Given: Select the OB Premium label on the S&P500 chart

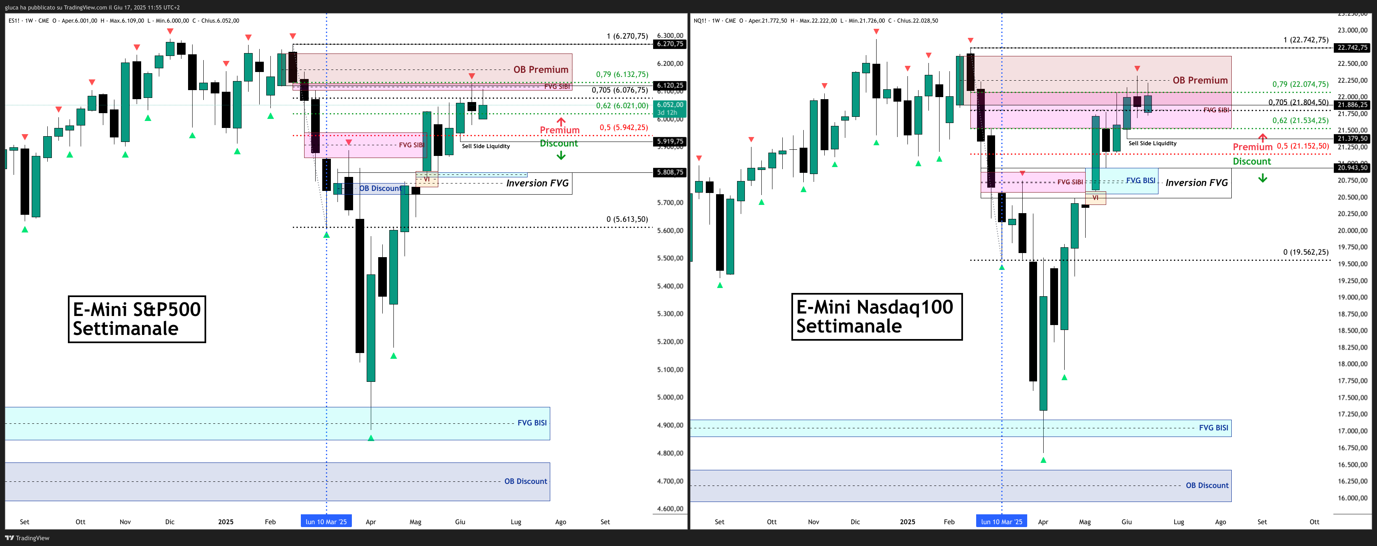Looking at the screenshot, I should tap(541, 70).
